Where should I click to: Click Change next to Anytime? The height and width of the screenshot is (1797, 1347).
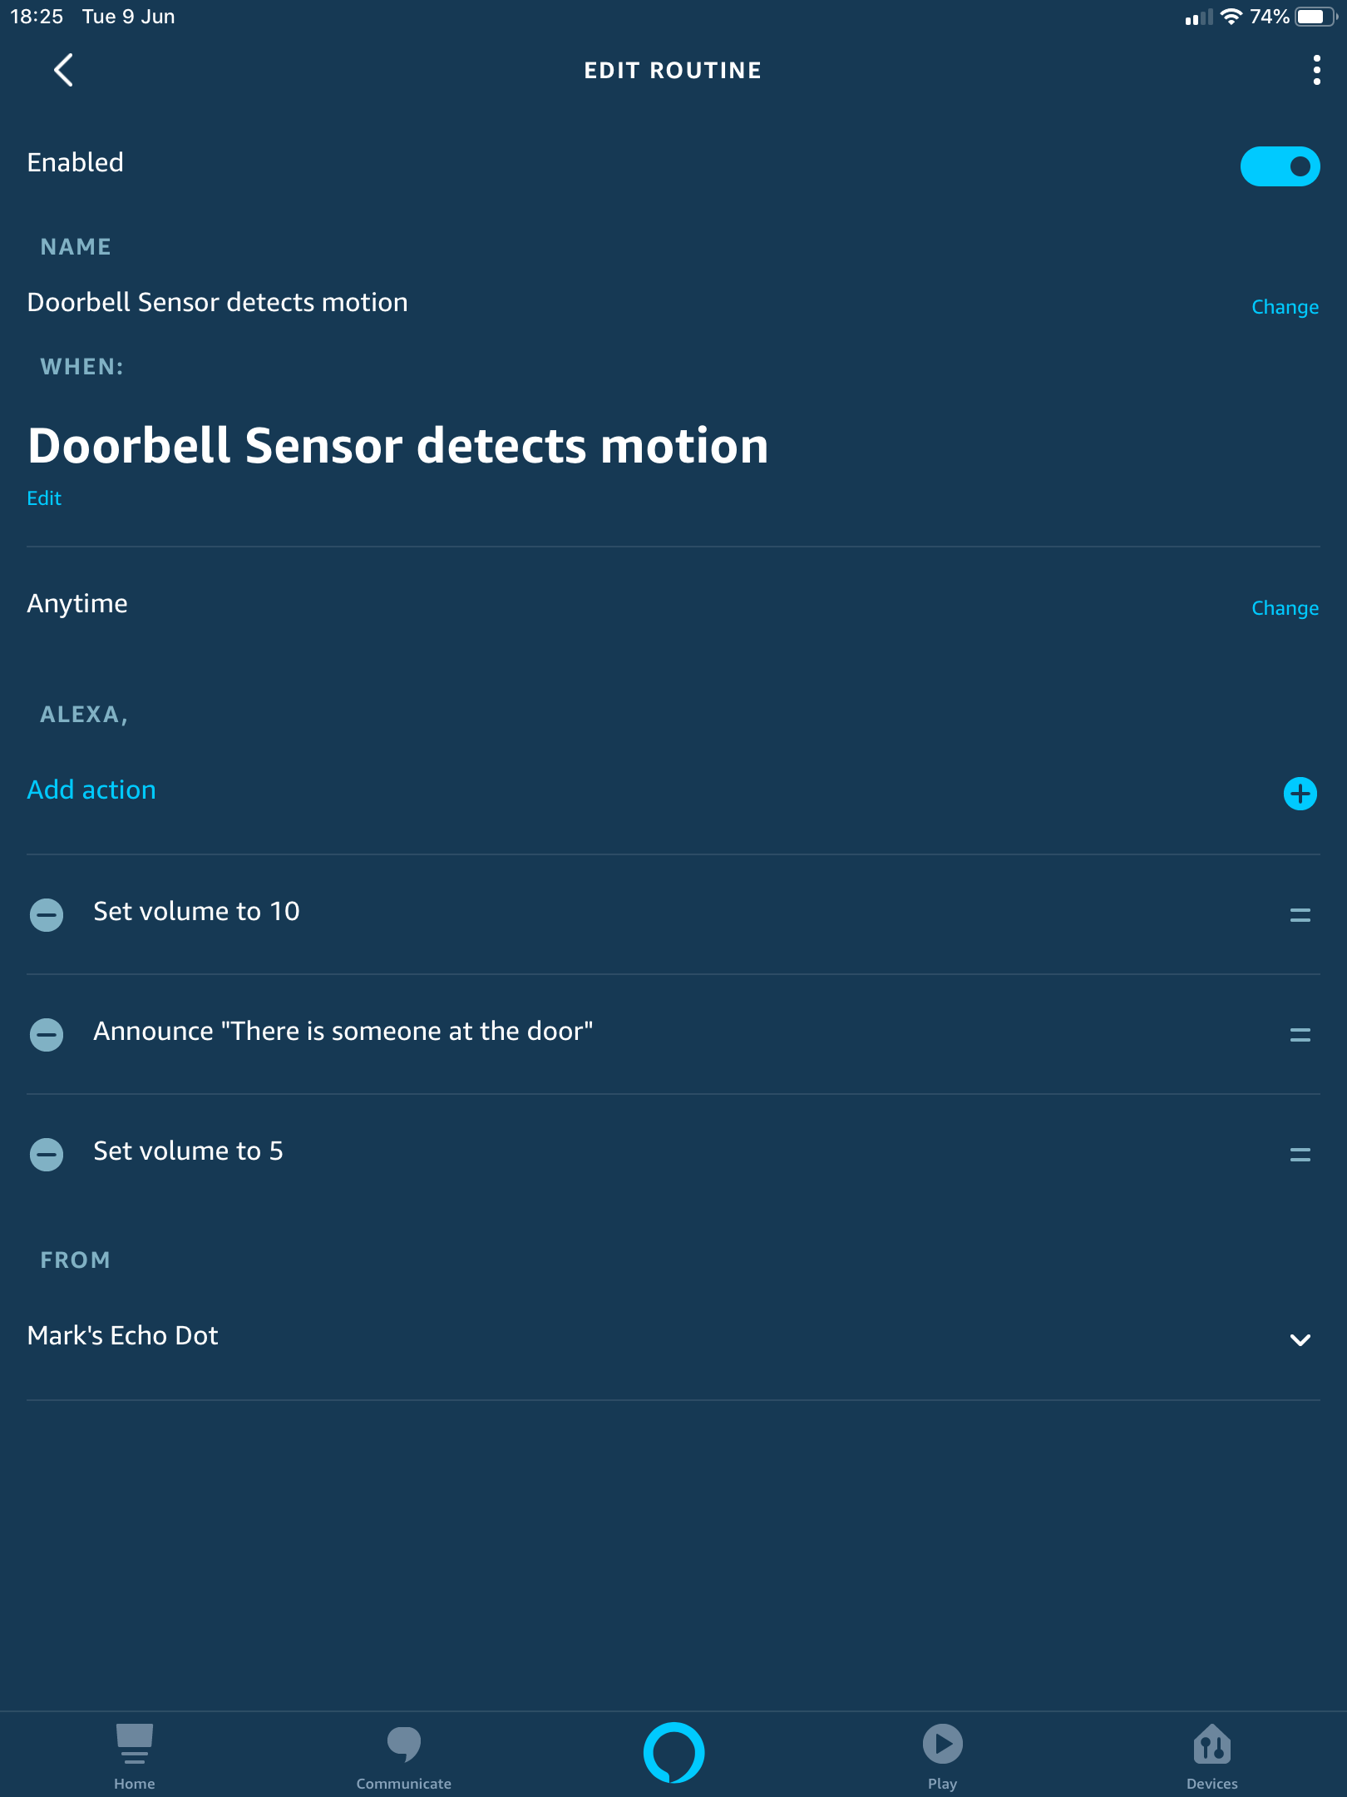click(1285, 608)
